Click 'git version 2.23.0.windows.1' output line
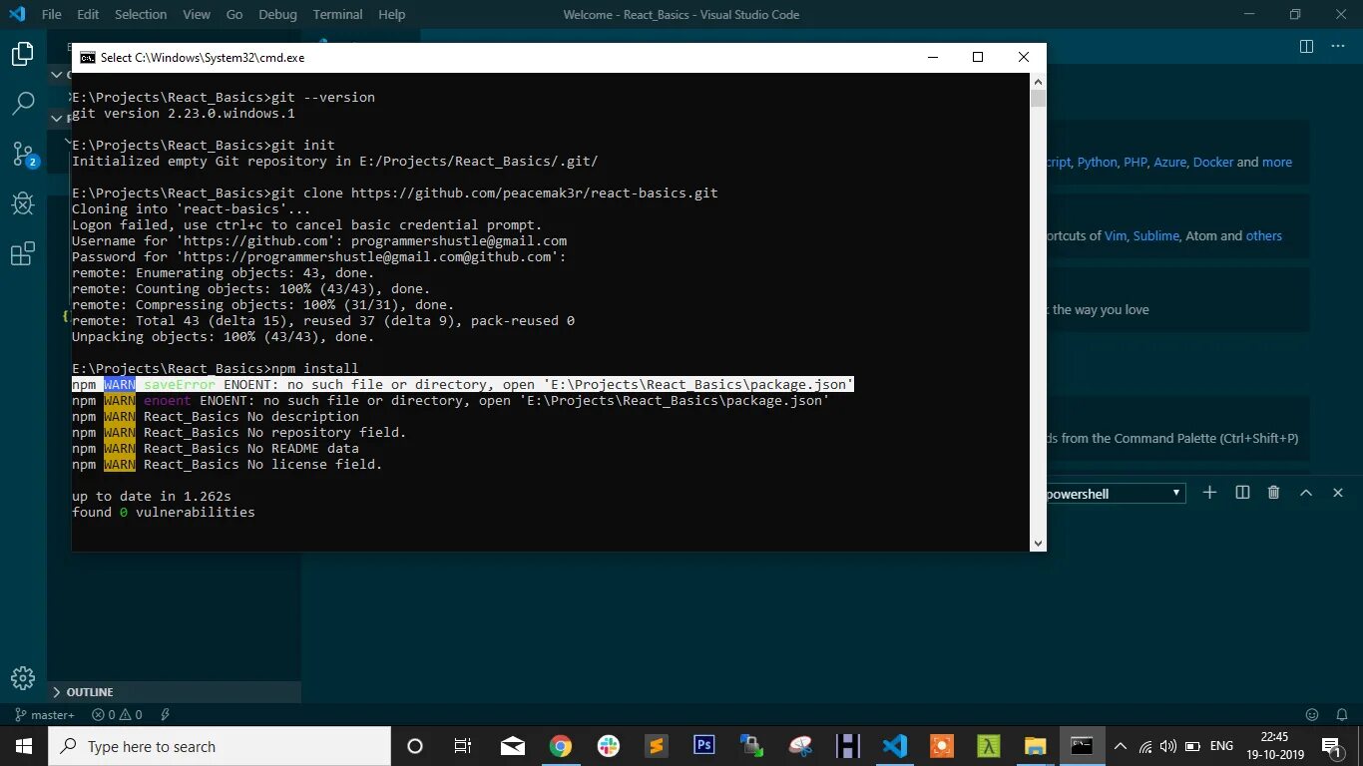The height and width of the screenshot is (766, 1363). (184, 114)
